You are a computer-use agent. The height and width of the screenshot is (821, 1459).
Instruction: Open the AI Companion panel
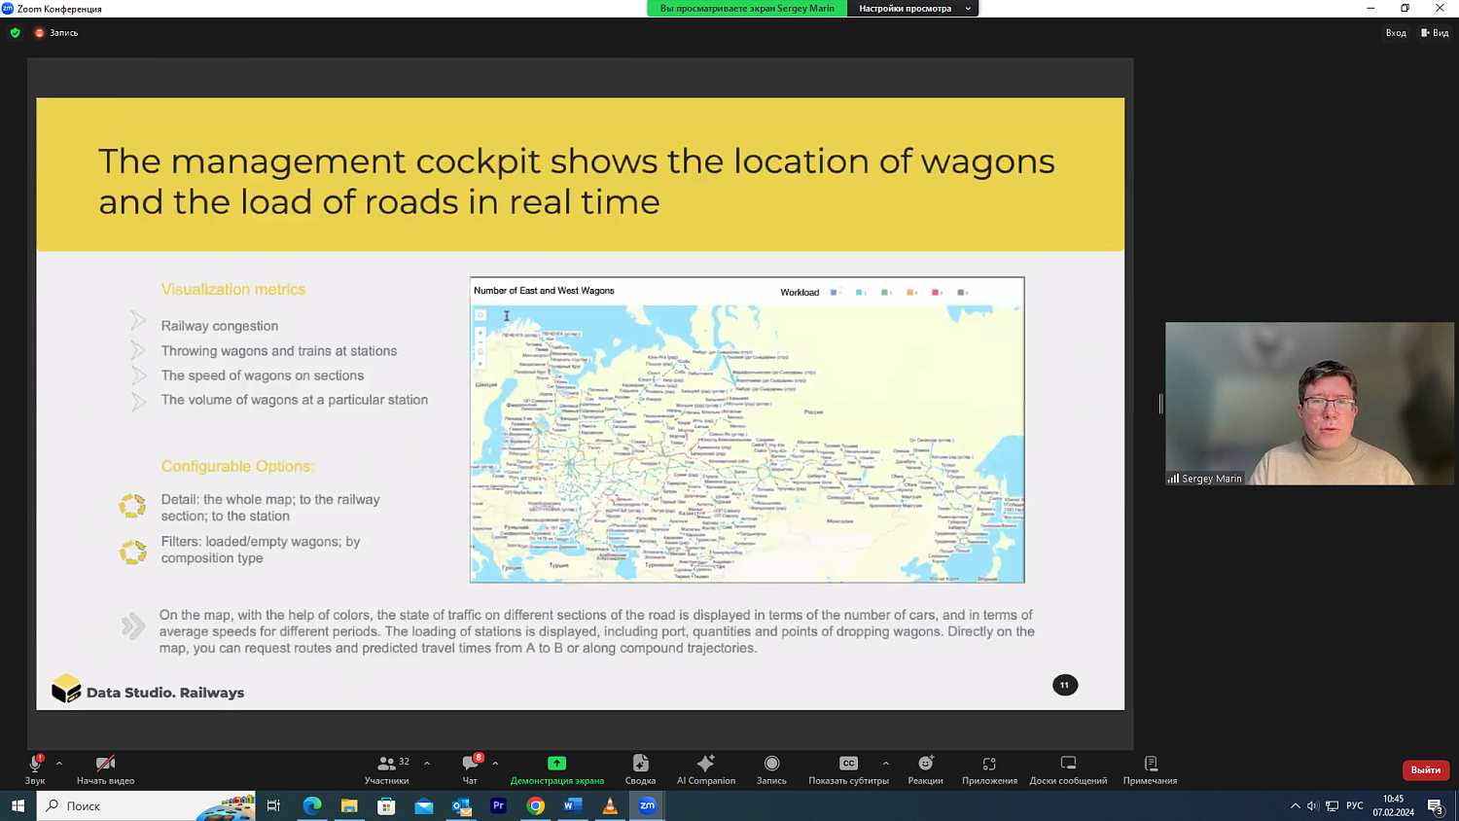(706, 768)
